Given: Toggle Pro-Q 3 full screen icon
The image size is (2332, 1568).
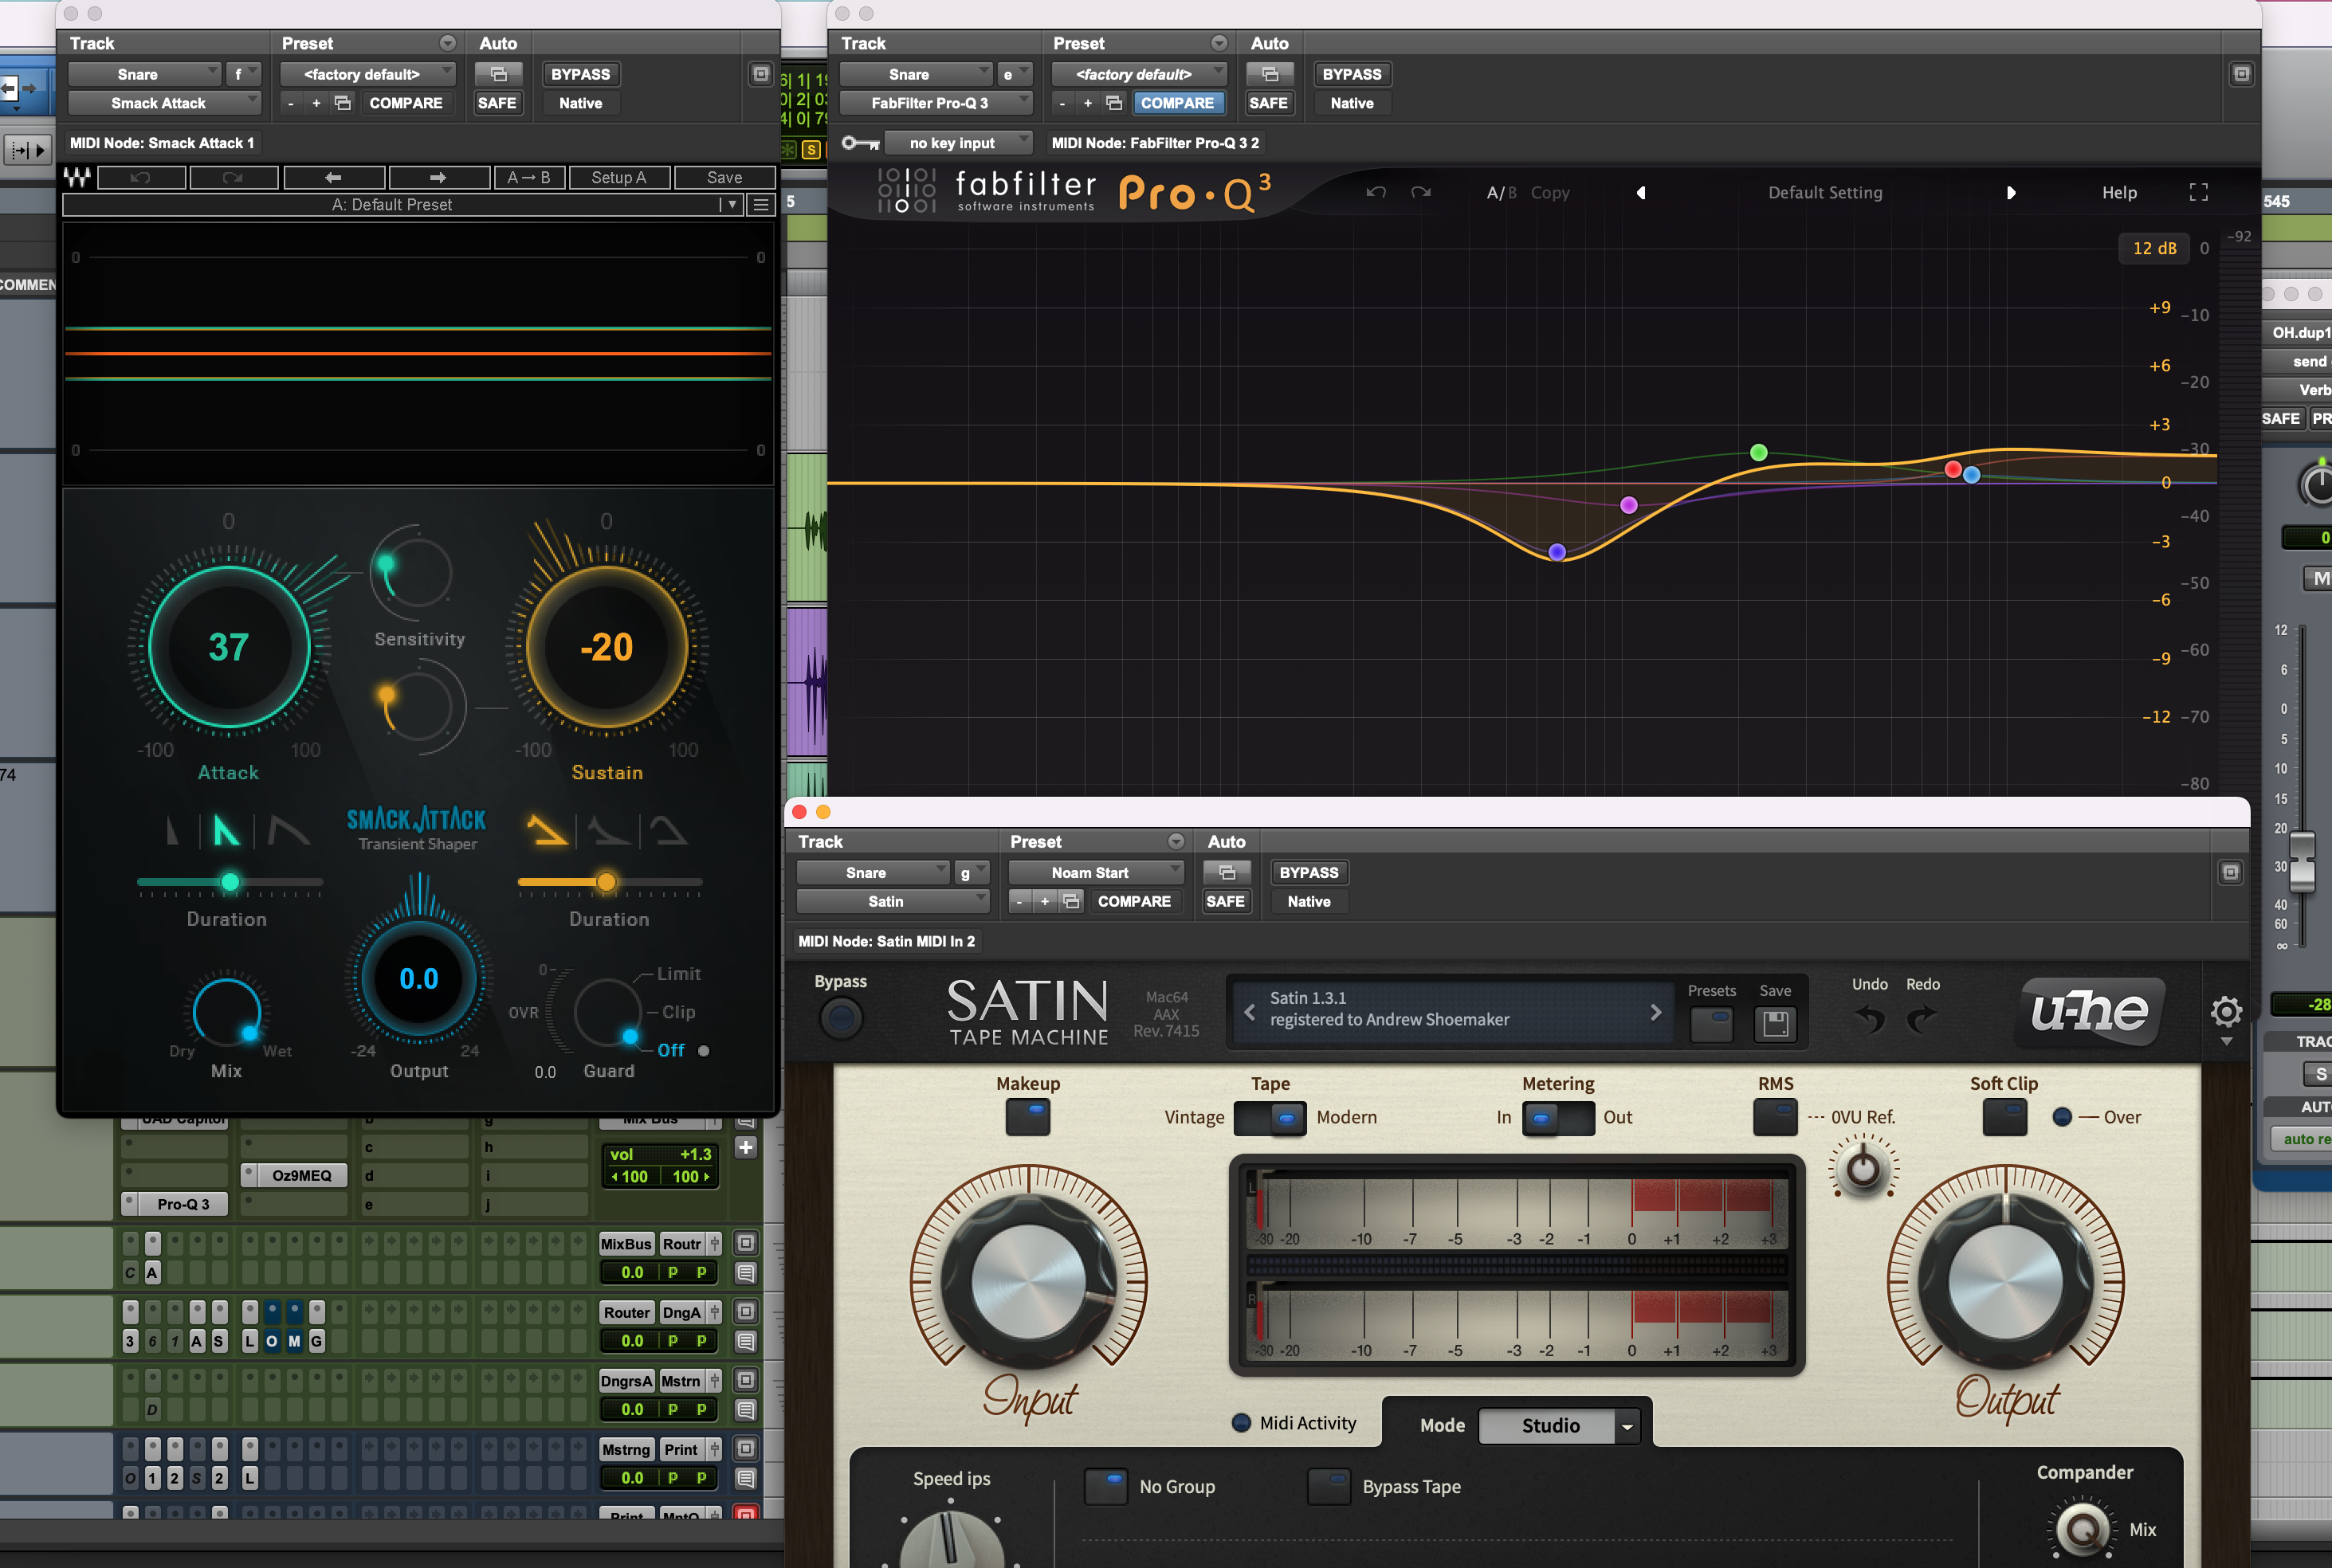Looking at the screenshot, I should click(x=2198, y=192).
